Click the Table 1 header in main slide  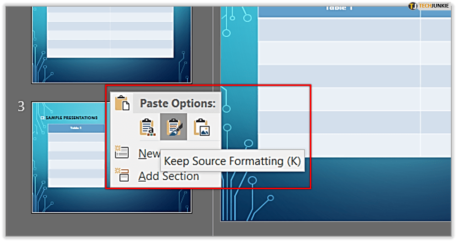(339, 8)
